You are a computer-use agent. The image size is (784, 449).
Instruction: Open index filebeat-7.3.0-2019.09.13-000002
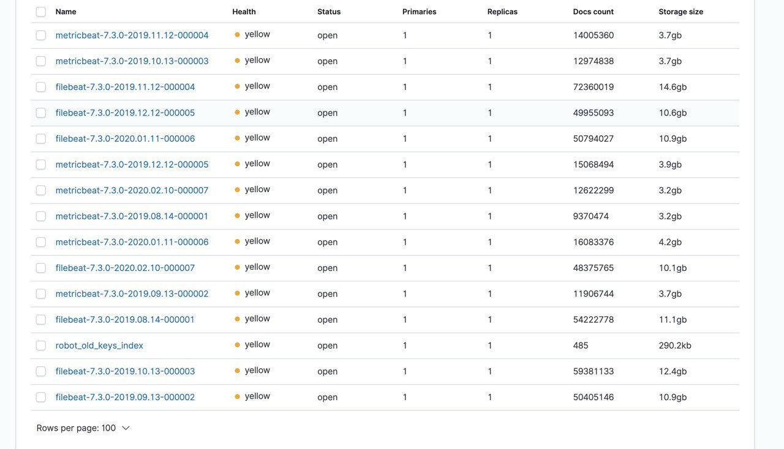coord(125,397)
